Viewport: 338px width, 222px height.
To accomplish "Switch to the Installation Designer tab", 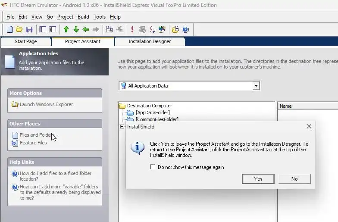I will [x=150, y=41].
